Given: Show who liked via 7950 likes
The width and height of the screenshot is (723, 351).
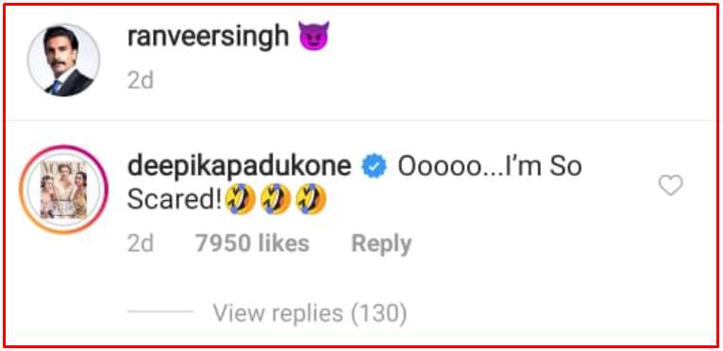Looking at the screenshot, I should (x=252, y=243).
